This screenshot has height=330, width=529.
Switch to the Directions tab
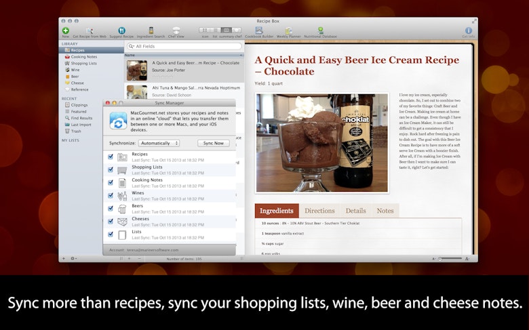[x=319, y=211]
